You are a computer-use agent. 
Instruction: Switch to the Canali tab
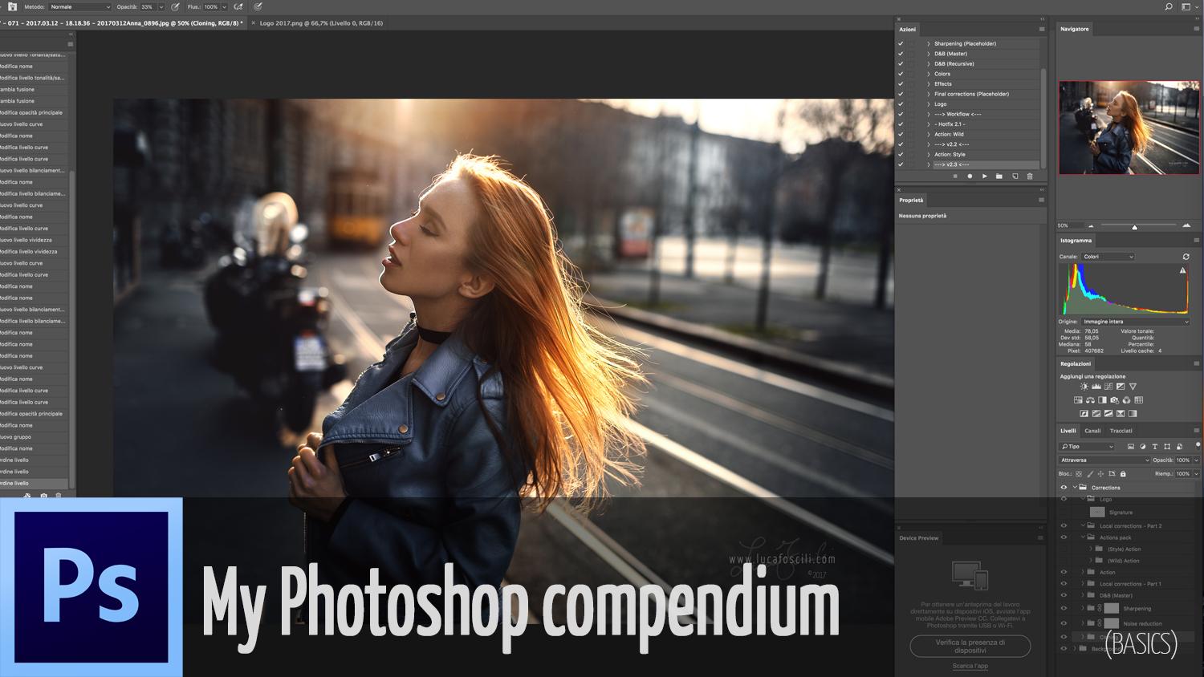click(1092, 431)
